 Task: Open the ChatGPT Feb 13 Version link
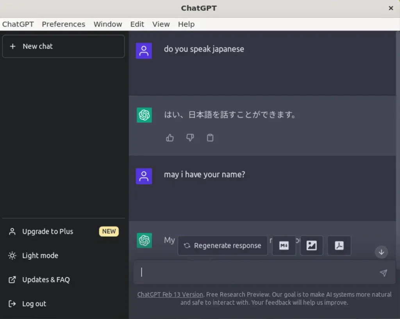coord(170,294)
